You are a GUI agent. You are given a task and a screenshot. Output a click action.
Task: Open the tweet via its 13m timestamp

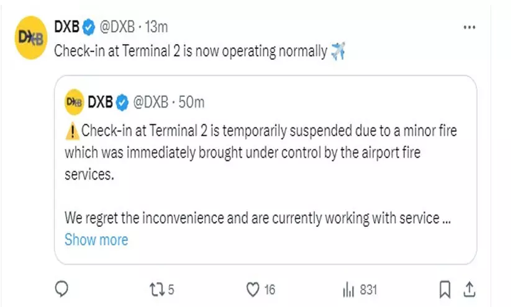157,27
